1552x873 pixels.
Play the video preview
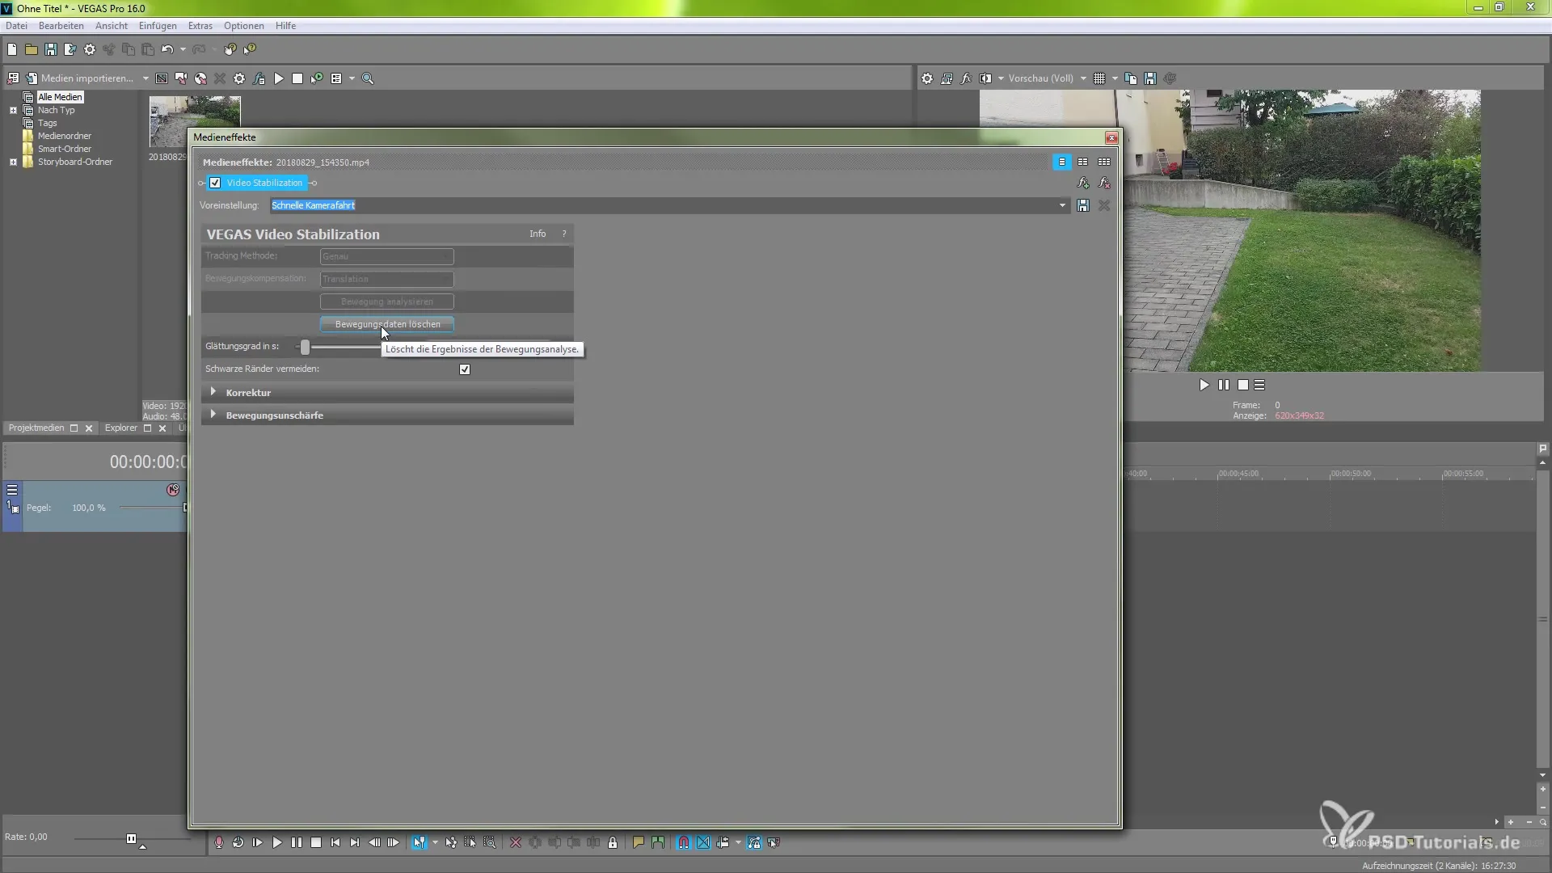coord(1204,386)
